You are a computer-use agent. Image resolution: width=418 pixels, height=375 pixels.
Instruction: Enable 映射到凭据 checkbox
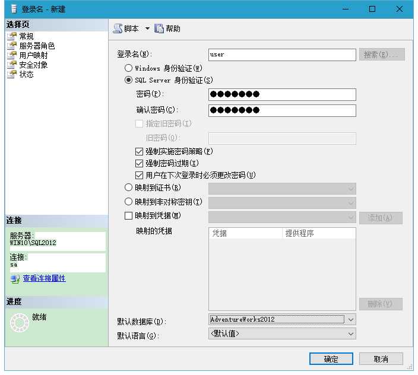click(128, 215)
